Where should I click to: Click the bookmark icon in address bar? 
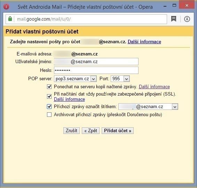174,19
